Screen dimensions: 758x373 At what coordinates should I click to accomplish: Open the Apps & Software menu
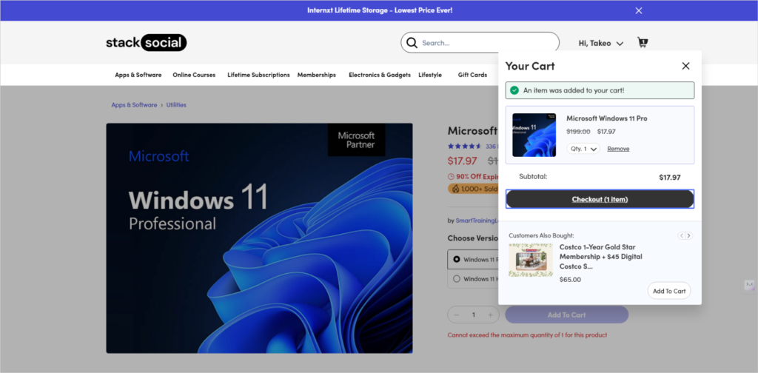[x=138, y=75]
